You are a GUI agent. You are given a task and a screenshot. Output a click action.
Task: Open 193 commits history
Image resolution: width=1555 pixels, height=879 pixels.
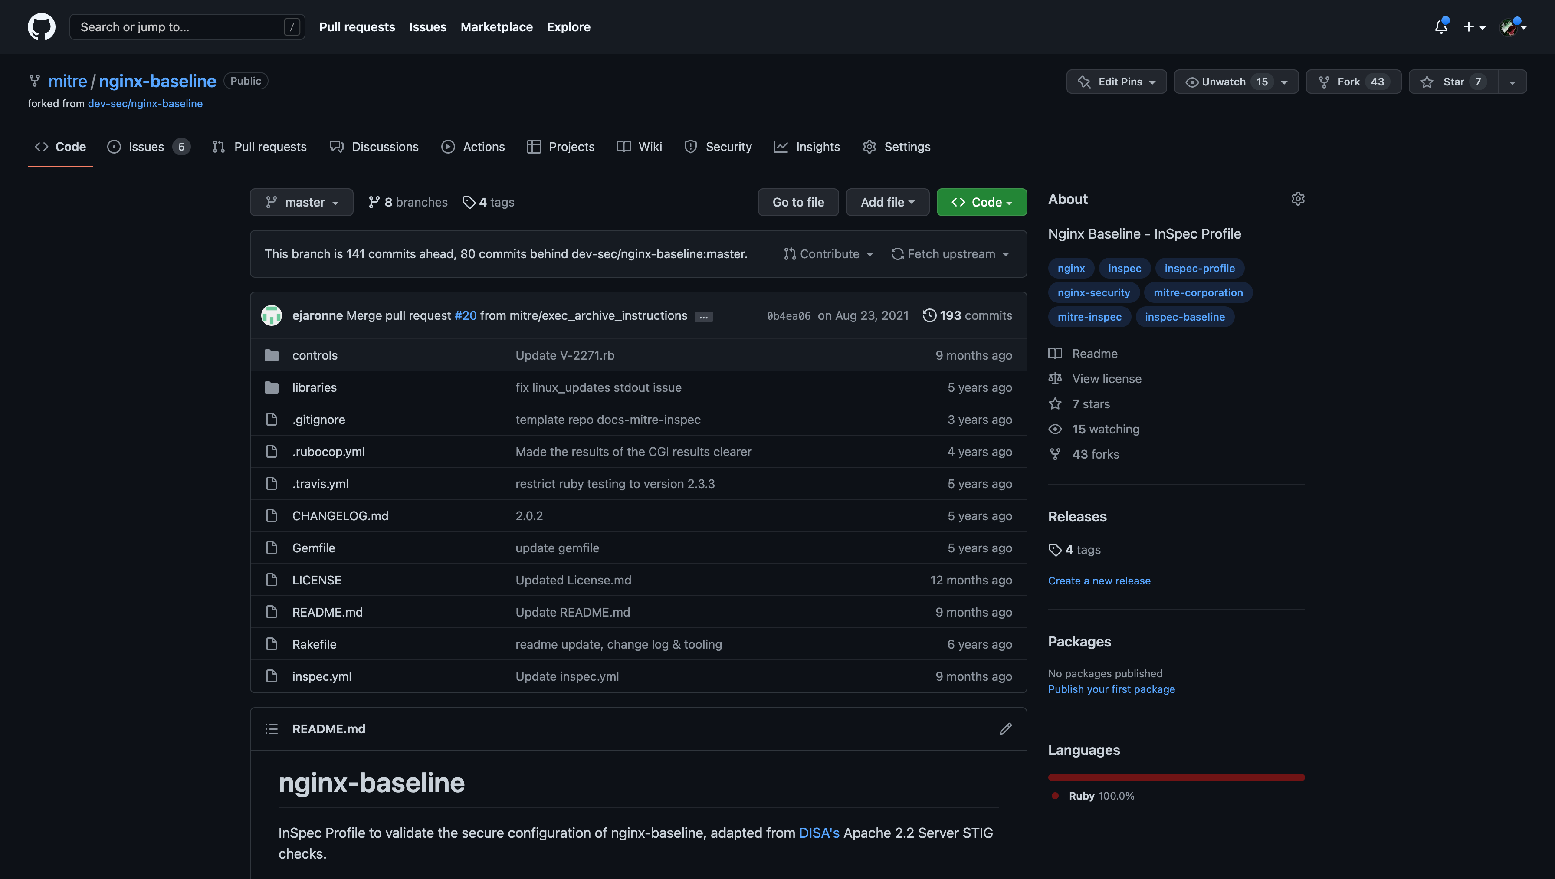pos(967,315)
